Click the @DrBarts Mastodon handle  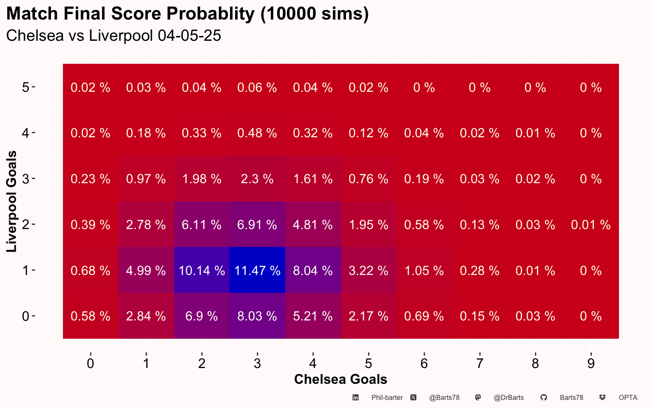[x=508, y=398]
